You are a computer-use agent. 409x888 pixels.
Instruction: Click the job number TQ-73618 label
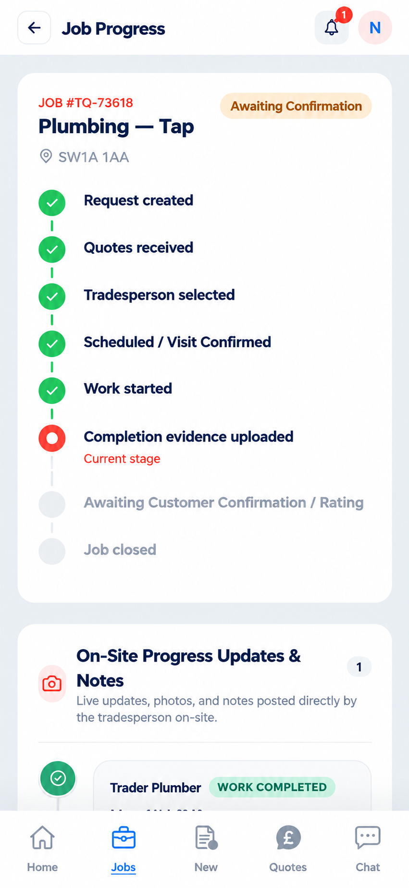[x=86, y=103]
